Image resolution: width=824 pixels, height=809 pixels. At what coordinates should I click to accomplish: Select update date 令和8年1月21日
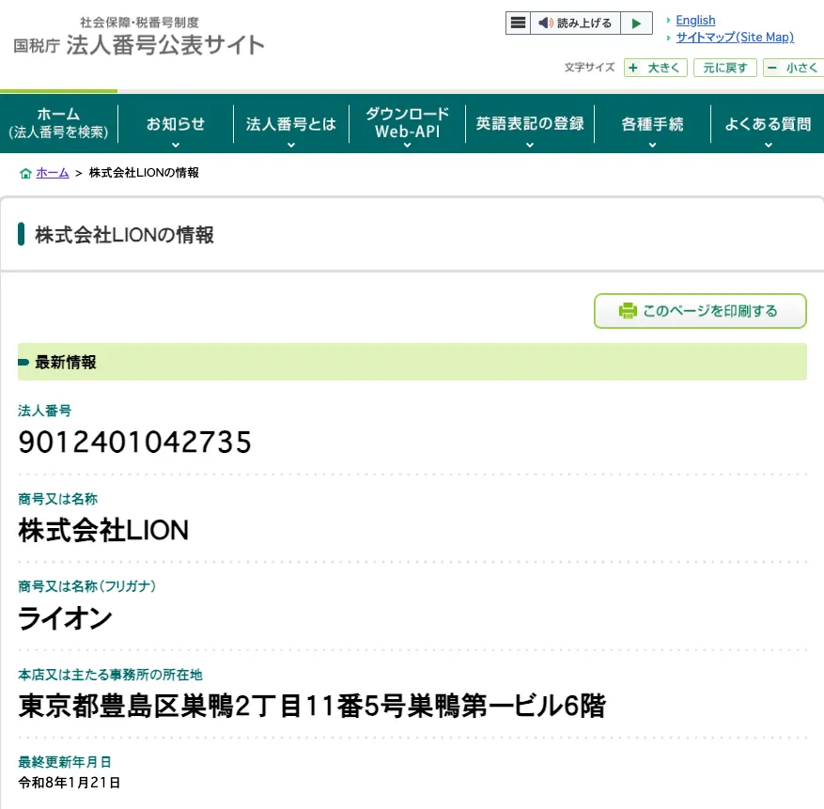70,783
